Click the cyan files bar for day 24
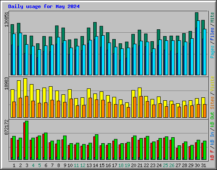This screenshot has width=217, height=170. [x=160, y=57]
